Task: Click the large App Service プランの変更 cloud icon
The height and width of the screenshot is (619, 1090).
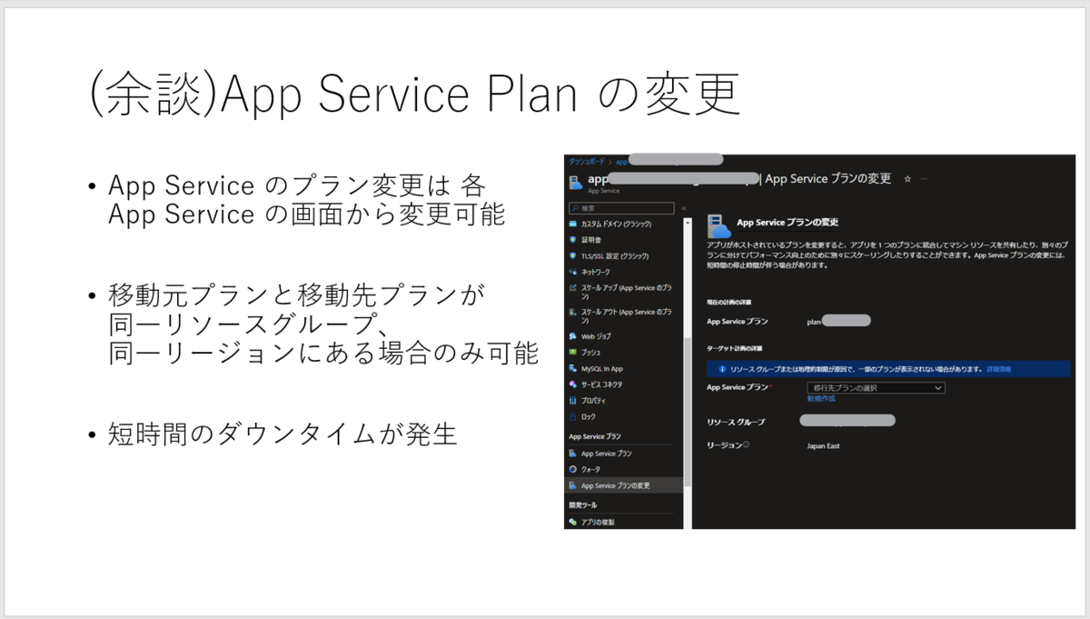Action: 719,225
